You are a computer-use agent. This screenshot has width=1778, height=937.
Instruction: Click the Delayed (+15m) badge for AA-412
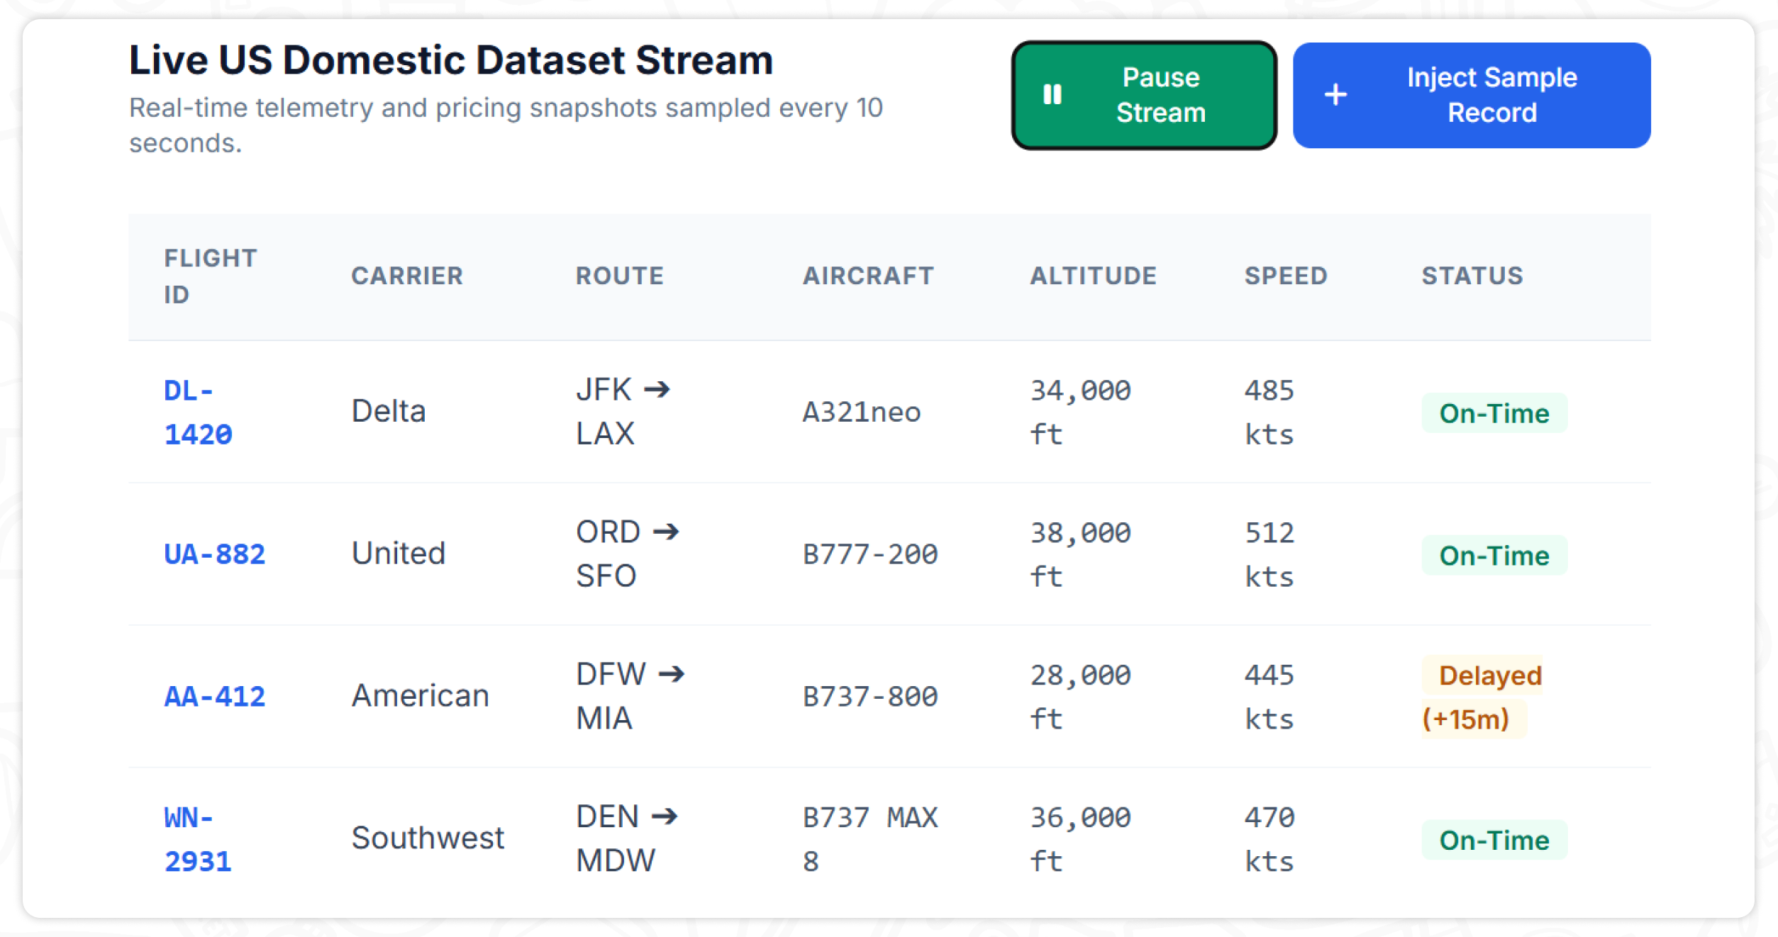click(1482, 697)
